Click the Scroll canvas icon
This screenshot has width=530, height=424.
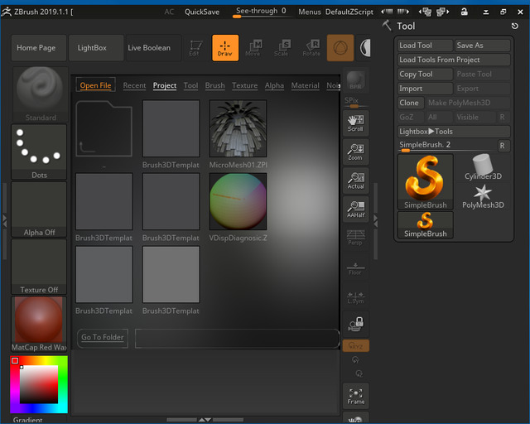pos(355,123)
